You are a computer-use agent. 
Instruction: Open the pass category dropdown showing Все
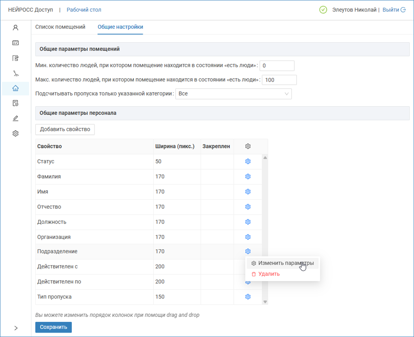pos(233,94)
